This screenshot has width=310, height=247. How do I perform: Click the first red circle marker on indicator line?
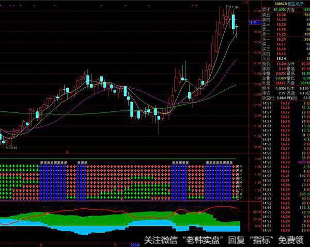(x=48, y=213)
